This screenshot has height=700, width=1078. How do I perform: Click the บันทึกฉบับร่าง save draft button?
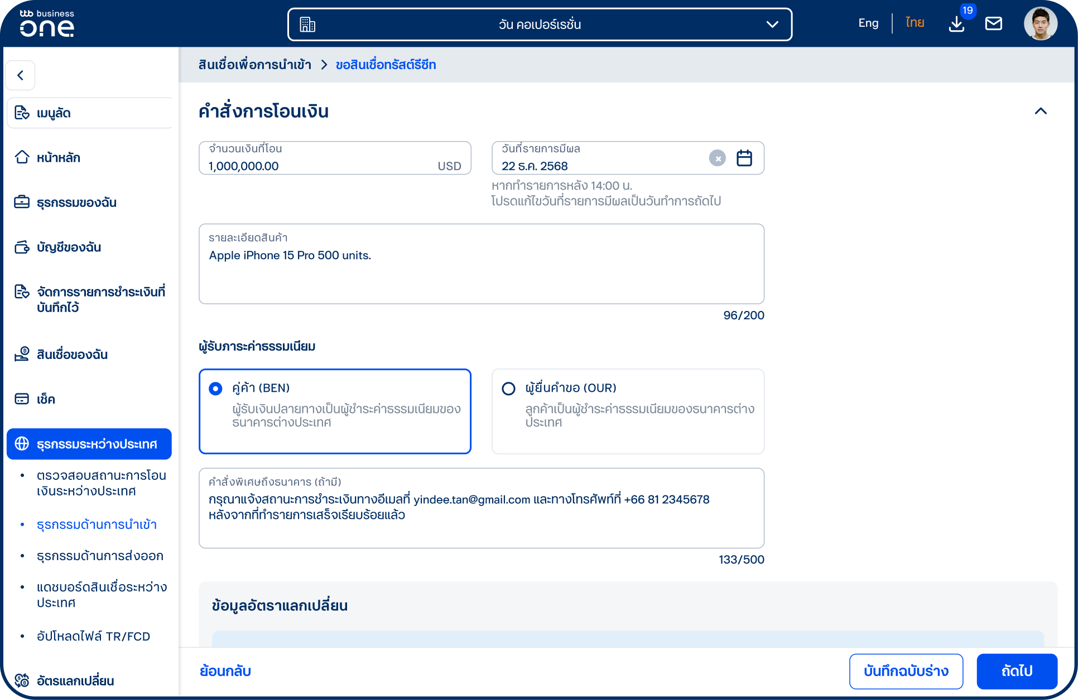tap(906, 671)
